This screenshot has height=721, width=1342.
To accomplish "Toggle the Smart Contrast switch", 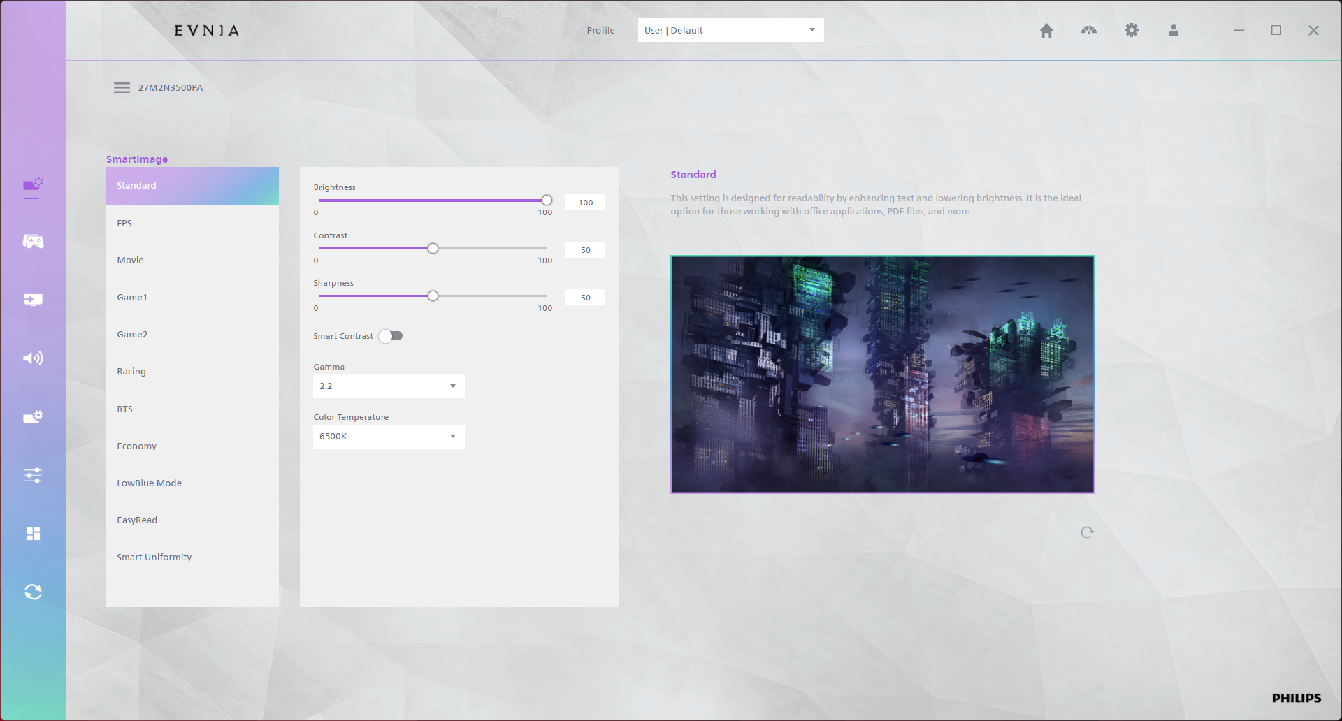I will coord(391,336).
